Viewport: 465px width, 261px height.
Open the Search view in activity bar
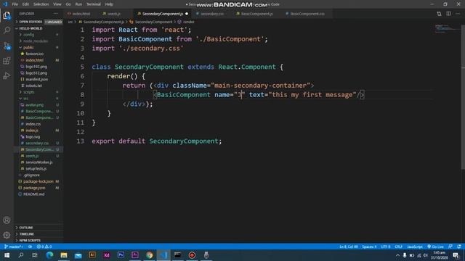click(7, 30)
